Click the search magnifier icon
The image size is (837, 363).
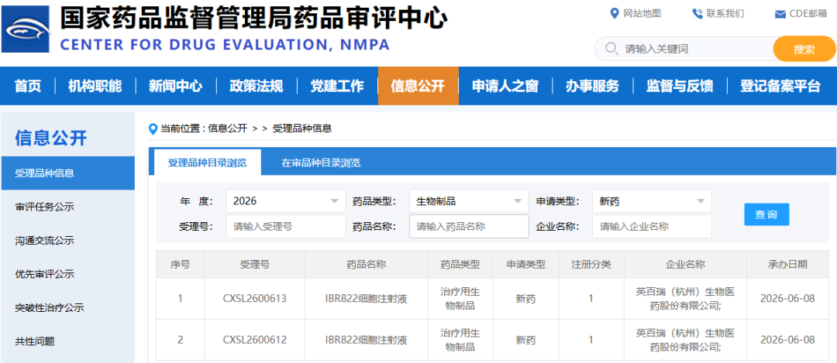[611, 49]
